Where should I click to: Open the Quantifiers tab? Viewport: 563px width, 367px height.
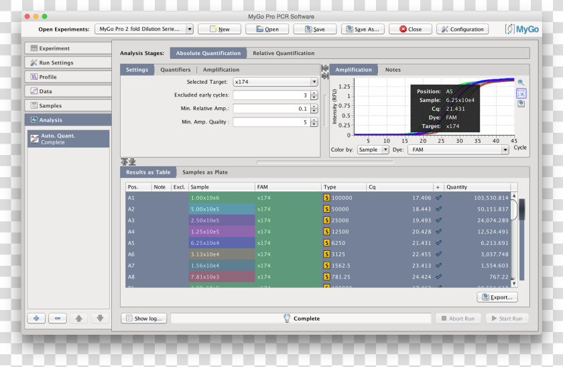pos(175,70)
